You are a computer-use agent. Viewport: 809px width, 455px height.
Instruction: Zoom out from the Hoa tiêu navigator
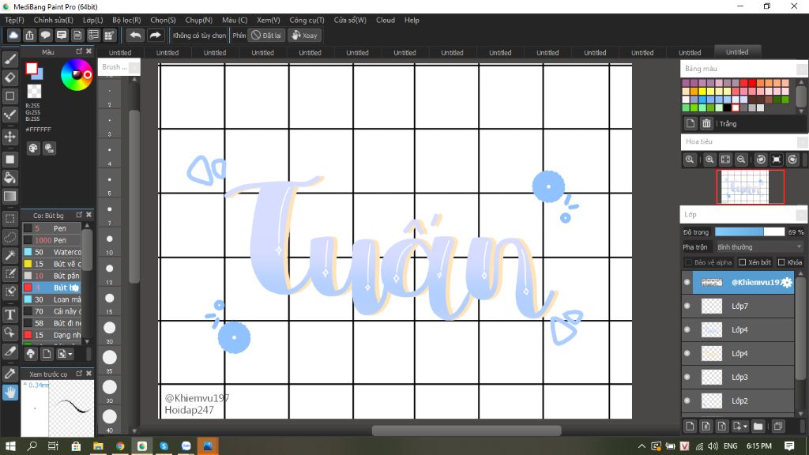(x=741, y=160)
